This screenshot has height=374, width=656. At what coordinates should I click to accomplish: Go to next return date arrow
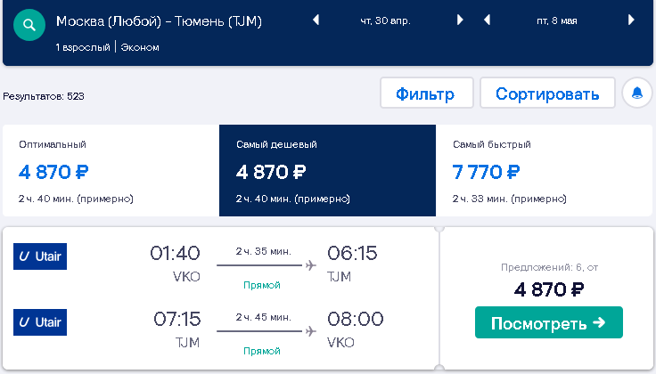631,20
